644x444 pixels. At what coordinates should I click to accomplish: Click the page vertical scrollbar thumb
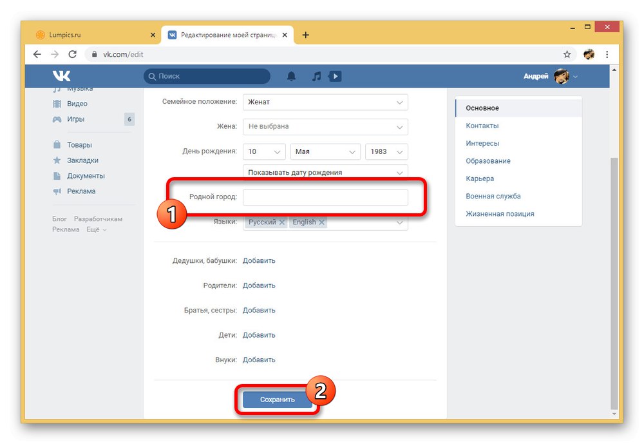614,284
